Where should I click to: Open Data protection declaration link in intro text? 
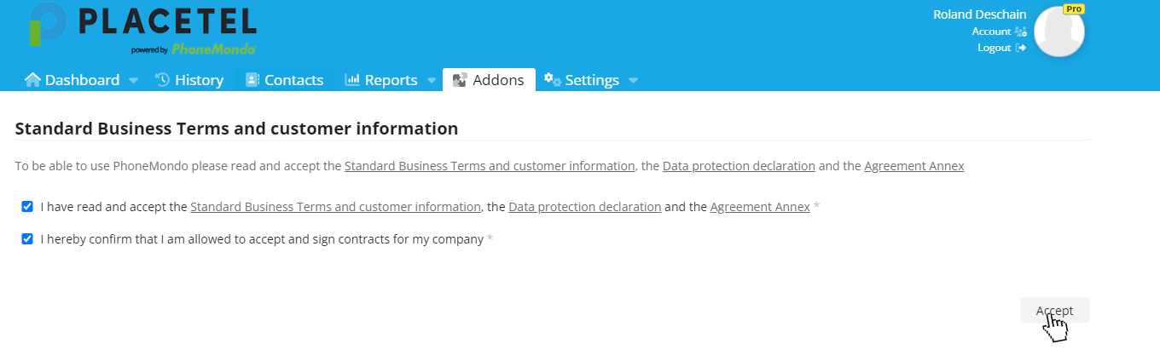click(739, 166)
